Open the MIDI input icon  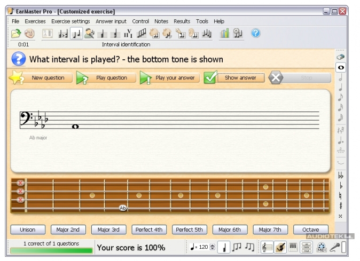(322, 248)
